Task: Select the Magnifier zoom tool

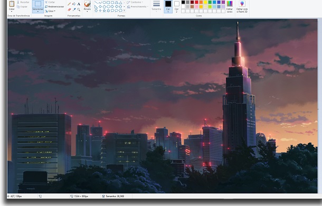Action: coord(79,10)
